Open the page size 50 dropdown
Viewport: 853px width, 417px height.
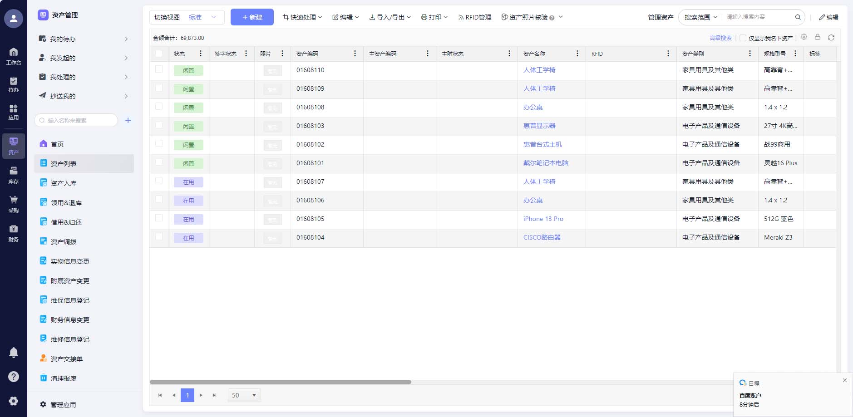pos(244,395)
